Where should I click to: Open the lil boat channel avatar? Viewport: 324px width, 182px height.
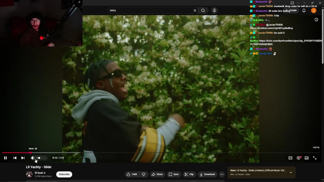[29, 174]
